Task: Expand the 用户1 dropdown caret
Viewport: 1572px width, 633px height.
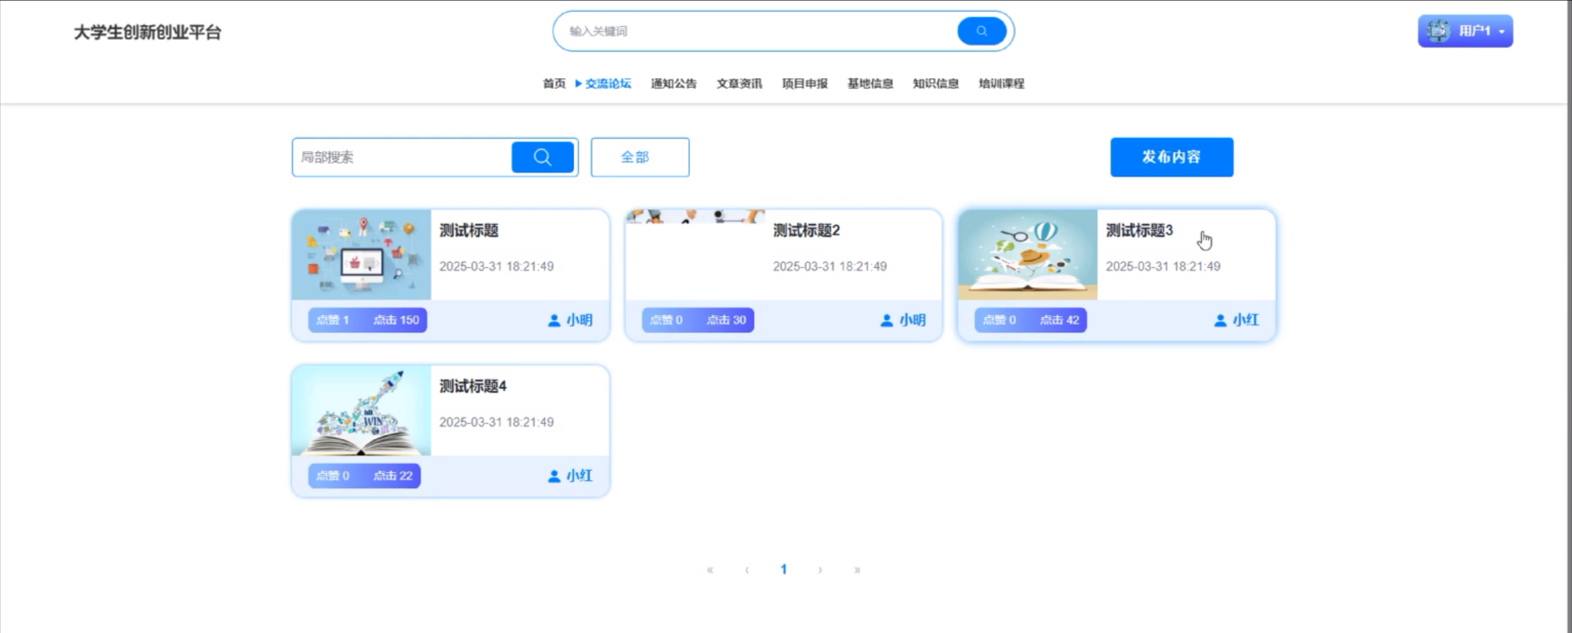Action: (x=1501, y=32)
